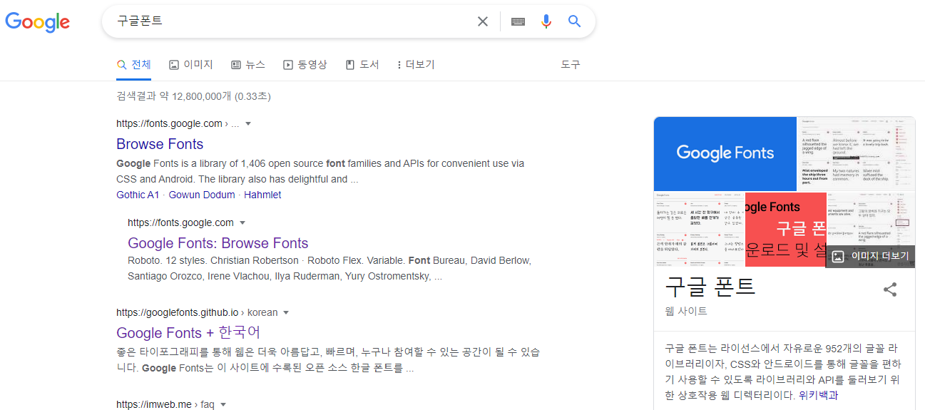Click the Google logo
The image size is (925, 410).
coord(38,22)
